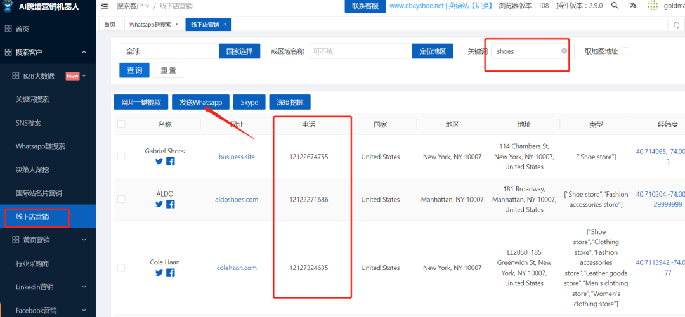685x317 pixels.
Task: Click the Gabriel Shoes coordinates link
Action: [659, 157]
